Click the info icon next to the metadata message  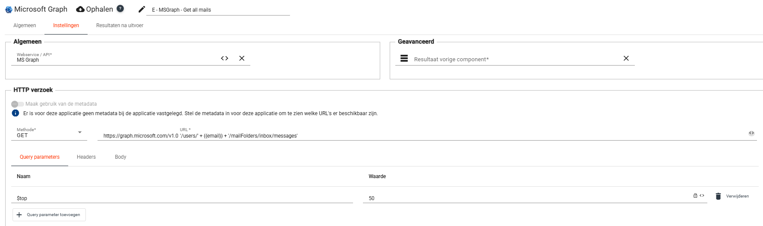click(16, 113)
